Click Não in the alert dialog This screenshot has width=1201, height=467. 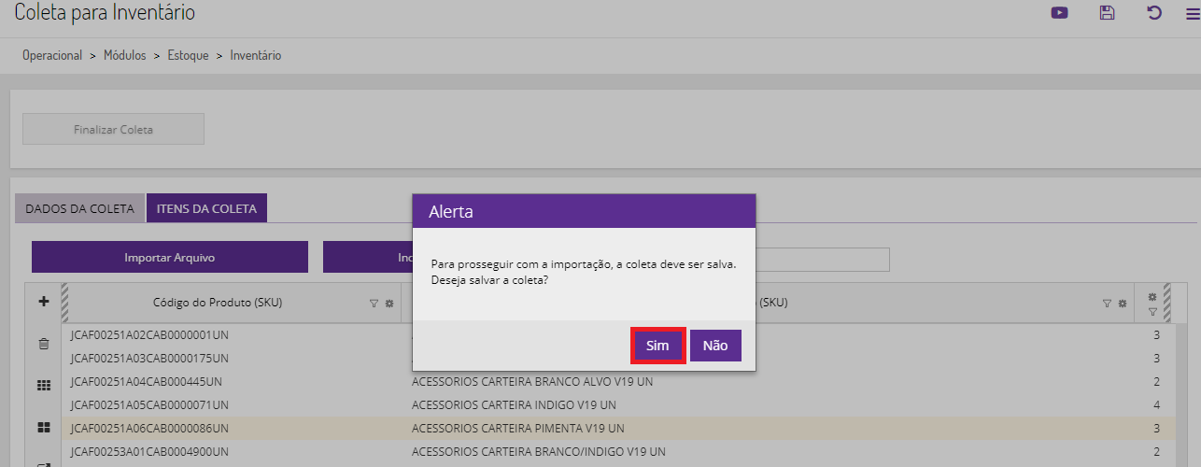coord(715,346)
